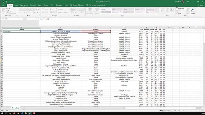
Task: Open the PDF Architect 7 Creator tab
Action: coord(77,5)
